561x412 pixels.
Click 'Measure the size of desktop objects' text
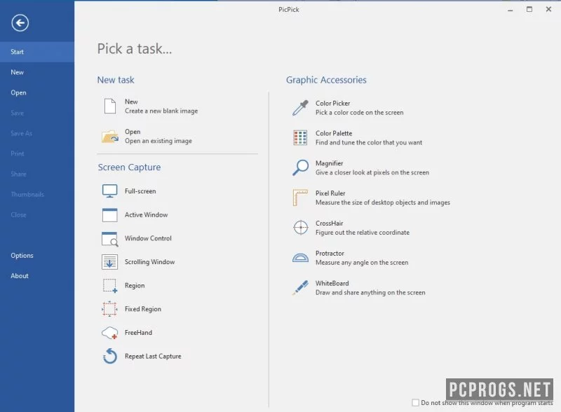(x=382, y=202)
